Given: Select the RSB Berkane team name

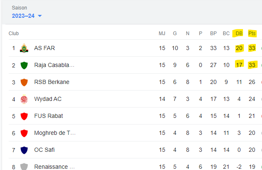Looking at the screenshot, I should coord(52,82).
